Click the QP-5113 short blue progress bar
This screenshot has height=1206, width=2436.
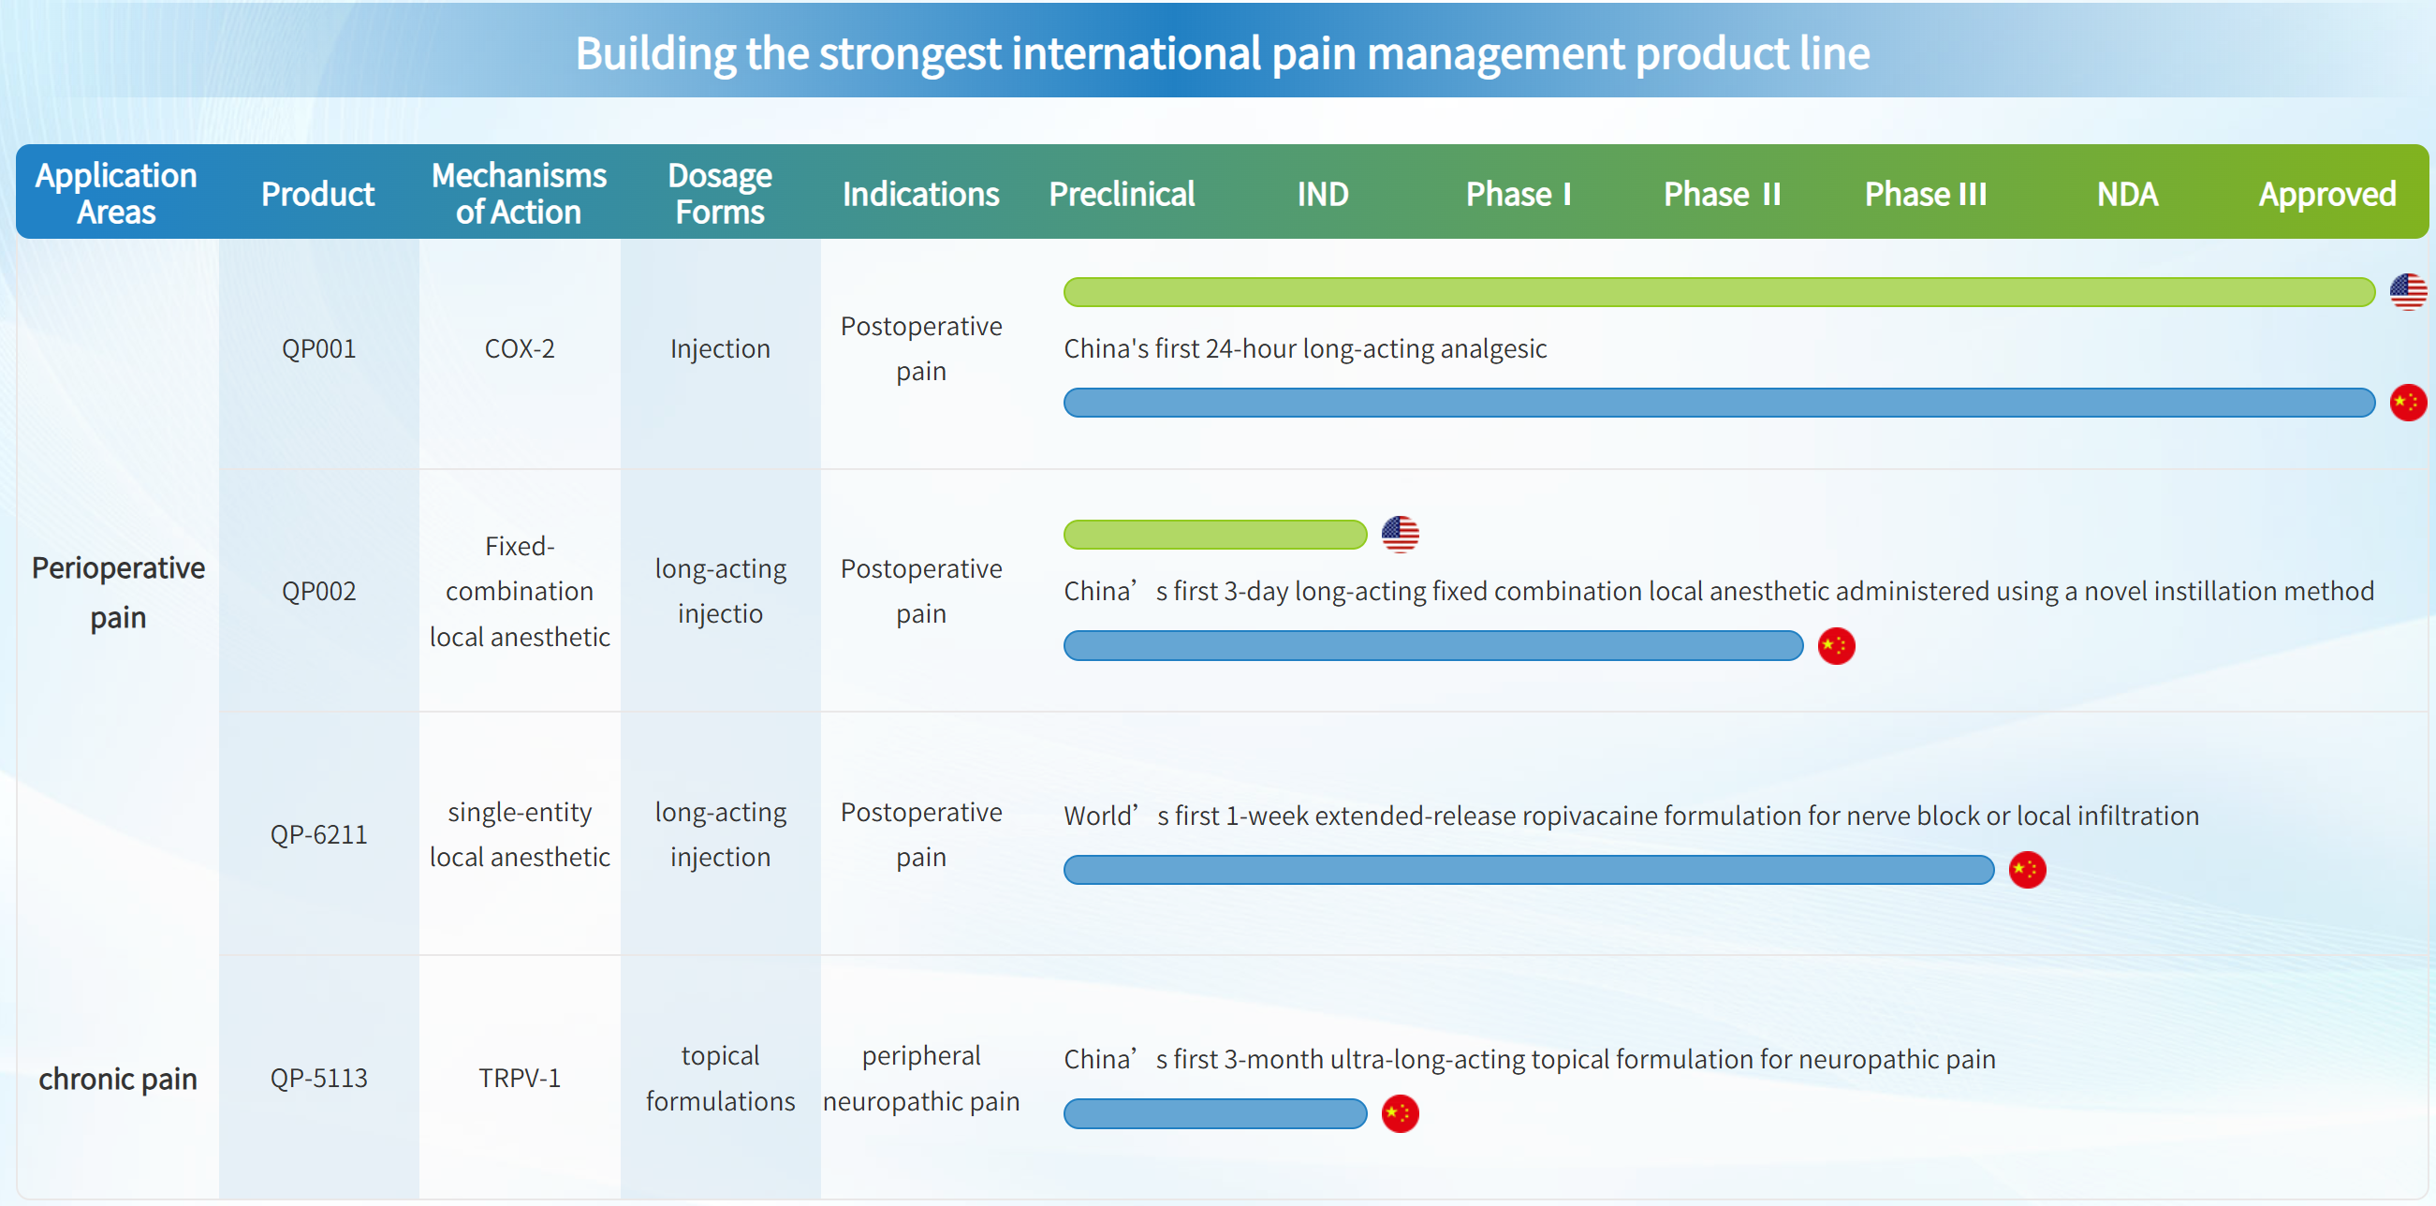pyautogui.click(x=1214, y=1114)
